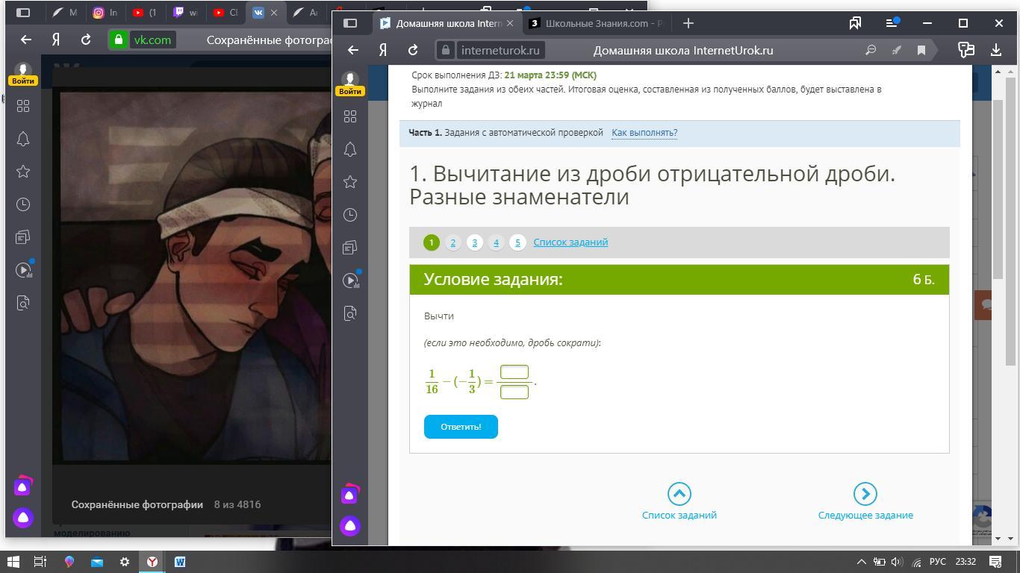
Task: Open history clock in the InternetUrok sidebar
Action: [x=349, y=215]
